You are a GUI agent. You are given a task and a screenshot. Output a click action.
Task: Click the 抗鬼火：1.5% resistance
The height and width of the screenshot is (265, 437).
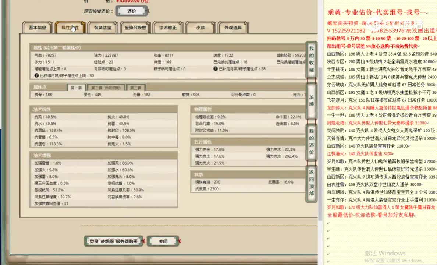(x=119, y=144)
